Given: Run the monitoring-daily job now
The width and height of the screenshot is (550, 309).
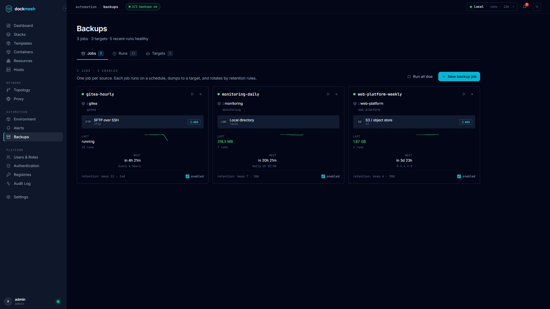Looking at the screenshot, I should click(x=328, y=94).
